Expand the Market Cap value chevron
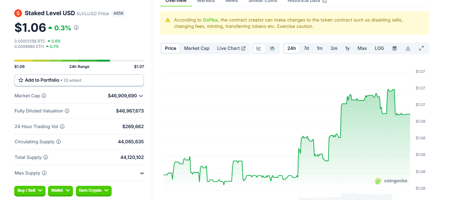Image resolution: width=473 pixels, height=200 pixels. (x=141, y=96)
